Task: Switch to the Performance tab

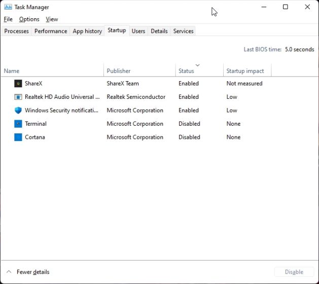Action: pos(51,31)
